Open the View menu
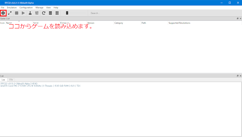Viewport: 242px width, 137px height. pos(48,8)
